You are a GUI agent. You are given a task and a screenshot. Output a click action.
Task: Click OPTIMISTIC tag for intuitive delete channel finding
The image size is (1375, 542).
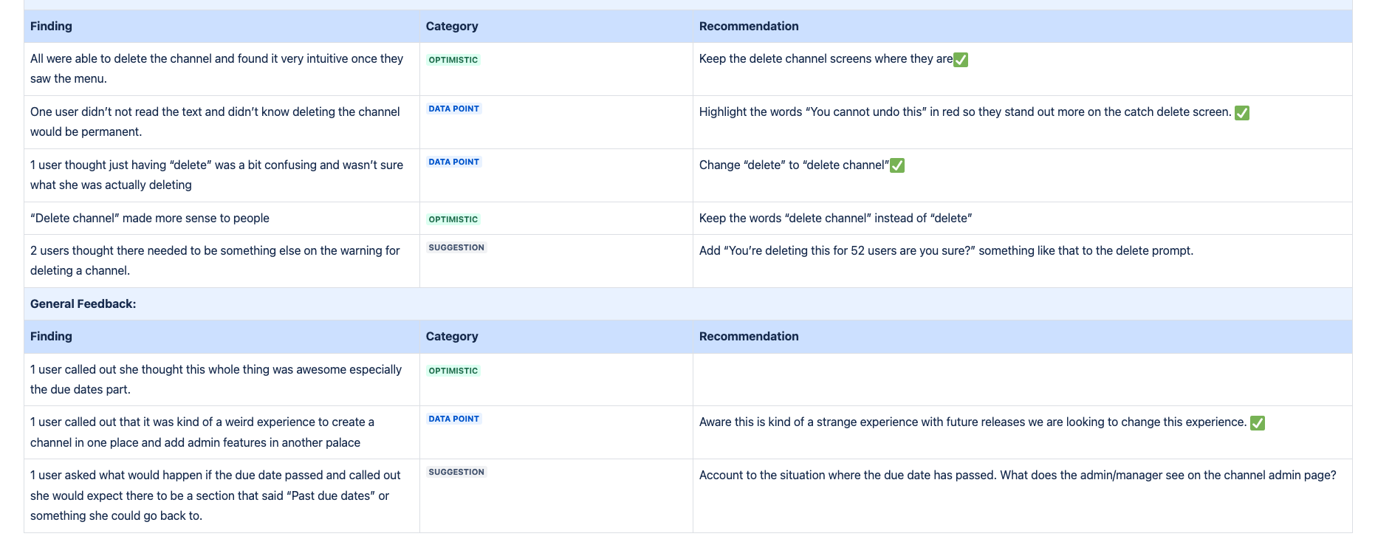click(x=453, y=60)
